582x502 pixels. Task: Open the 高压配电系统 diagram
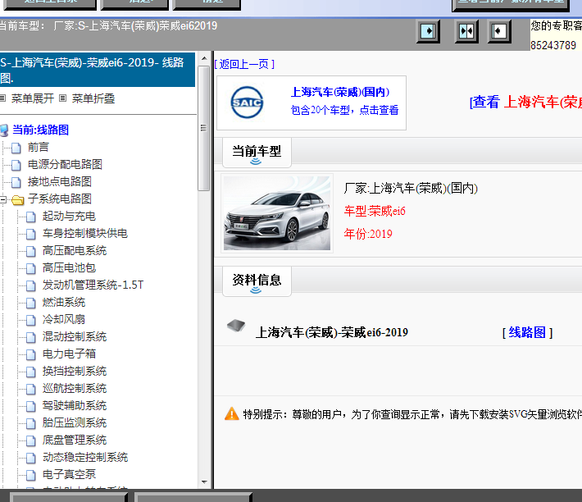point(75,251)
